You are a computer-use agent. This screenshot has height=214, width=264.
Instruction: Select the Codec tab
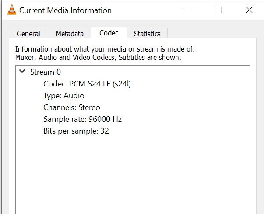(109, 33)
